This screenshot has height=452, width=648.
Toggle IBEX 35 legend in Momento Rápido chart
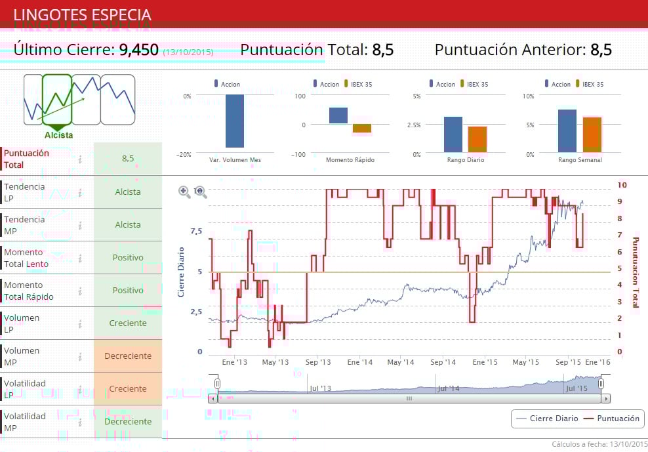[x=358, y=84]
